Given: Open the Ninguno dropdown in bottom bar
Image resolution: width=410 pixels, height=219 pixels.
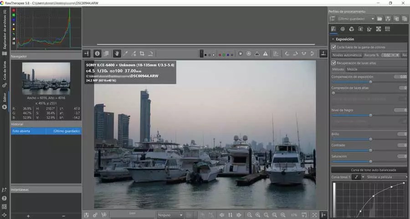Looking at the screenshot, I should 170,215.
